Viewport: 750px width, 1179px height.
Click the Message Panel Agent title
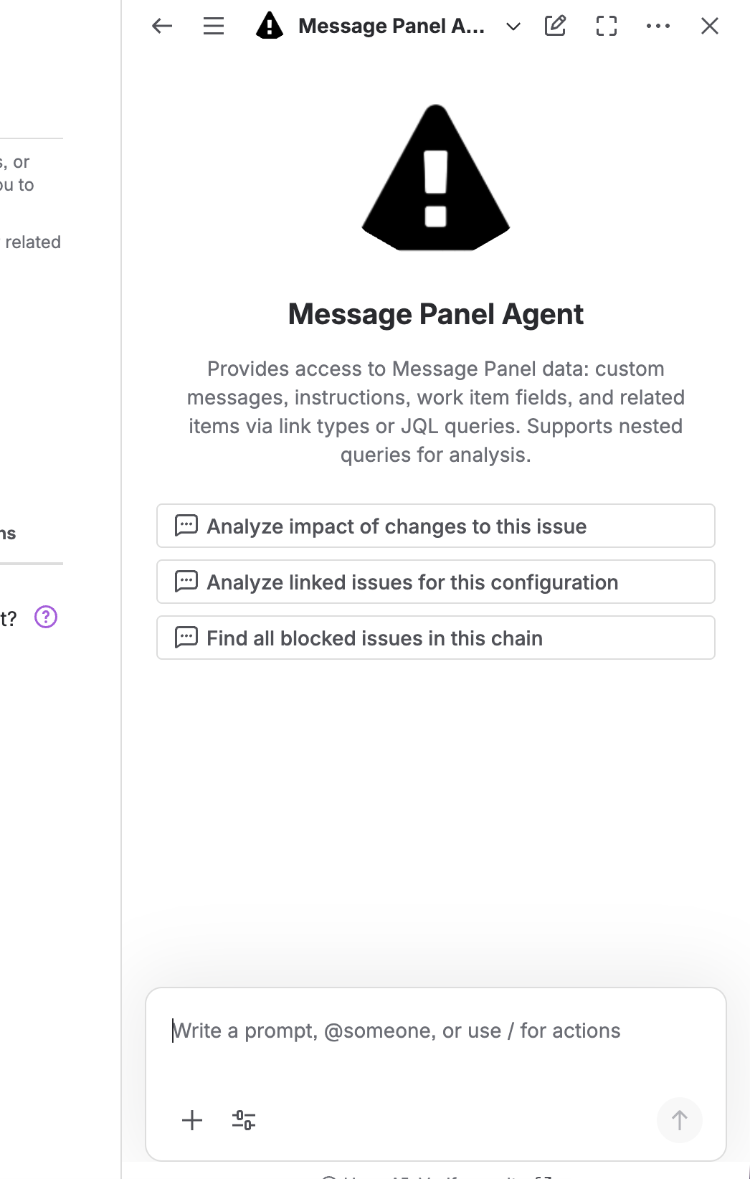coord(391,26)
